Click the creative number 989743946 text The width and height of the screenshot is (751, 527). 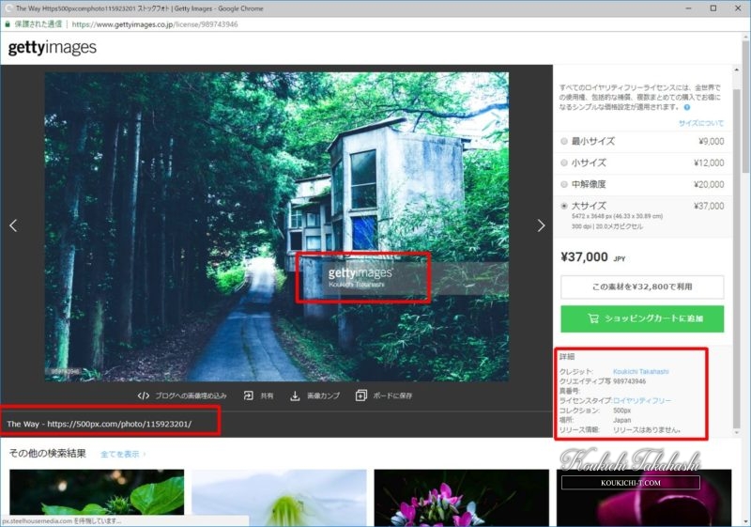coord(629,381)
